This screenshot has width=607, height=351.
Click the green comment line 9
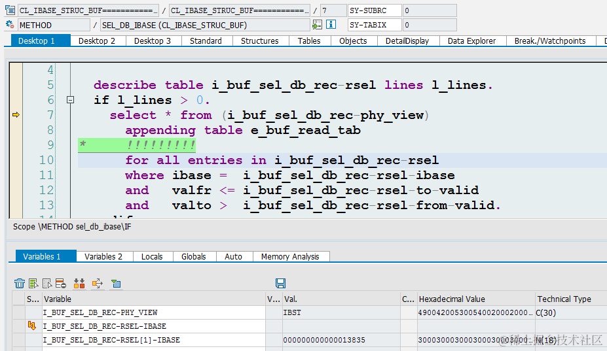tap(137, 145)
